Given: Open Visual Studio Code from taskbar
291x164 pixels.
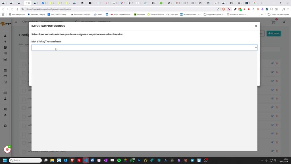Looking at the screenshot, I should pyautogui.click(x=86, y=160).
